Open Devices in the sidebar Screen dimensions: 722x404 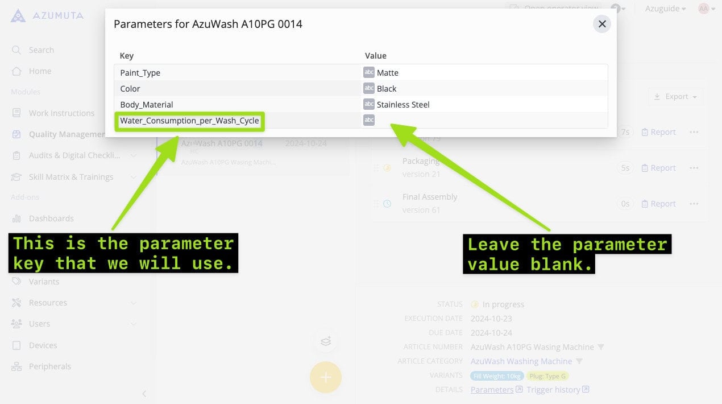pos(43,345)
